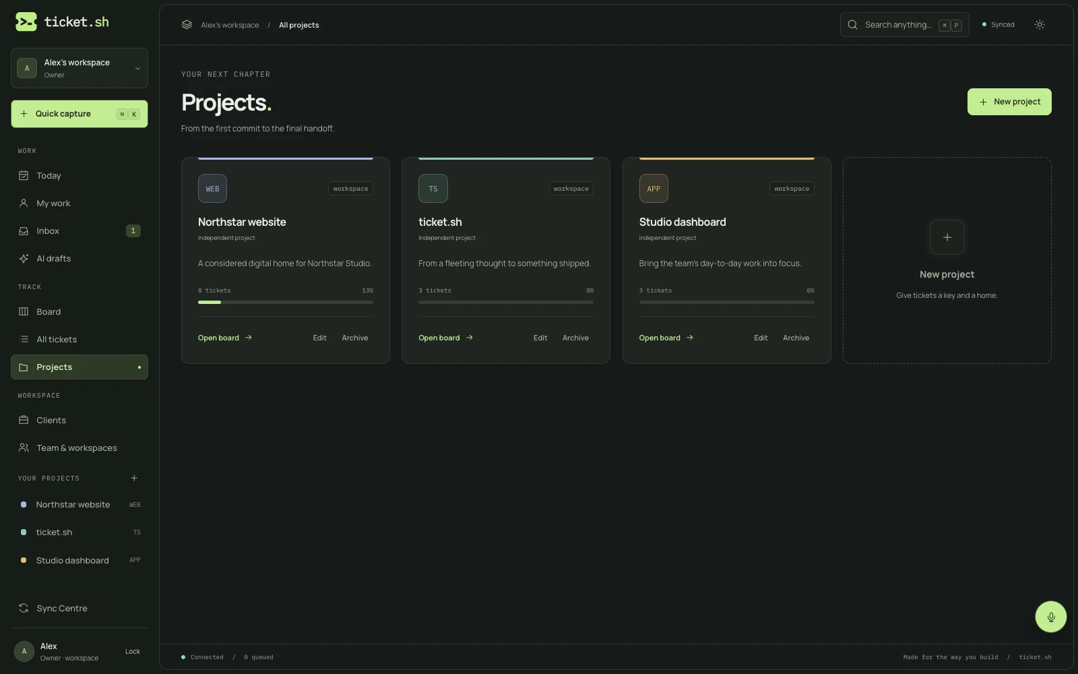Open board for ticket.sh project

[x=446, y=338]
